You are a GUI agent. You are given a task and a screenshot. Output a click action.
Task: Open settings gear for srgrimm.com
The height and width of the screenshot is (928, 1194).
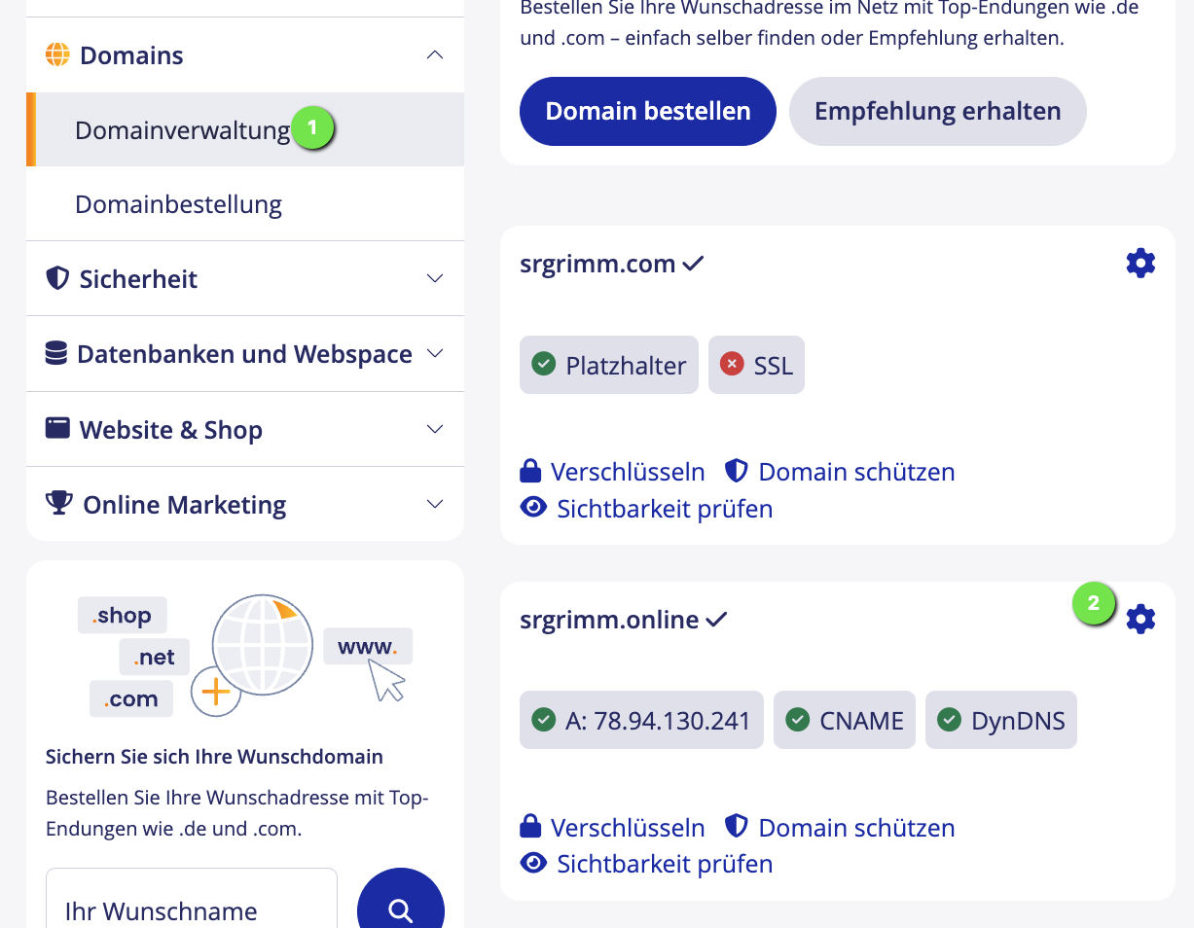[1140, 263]
